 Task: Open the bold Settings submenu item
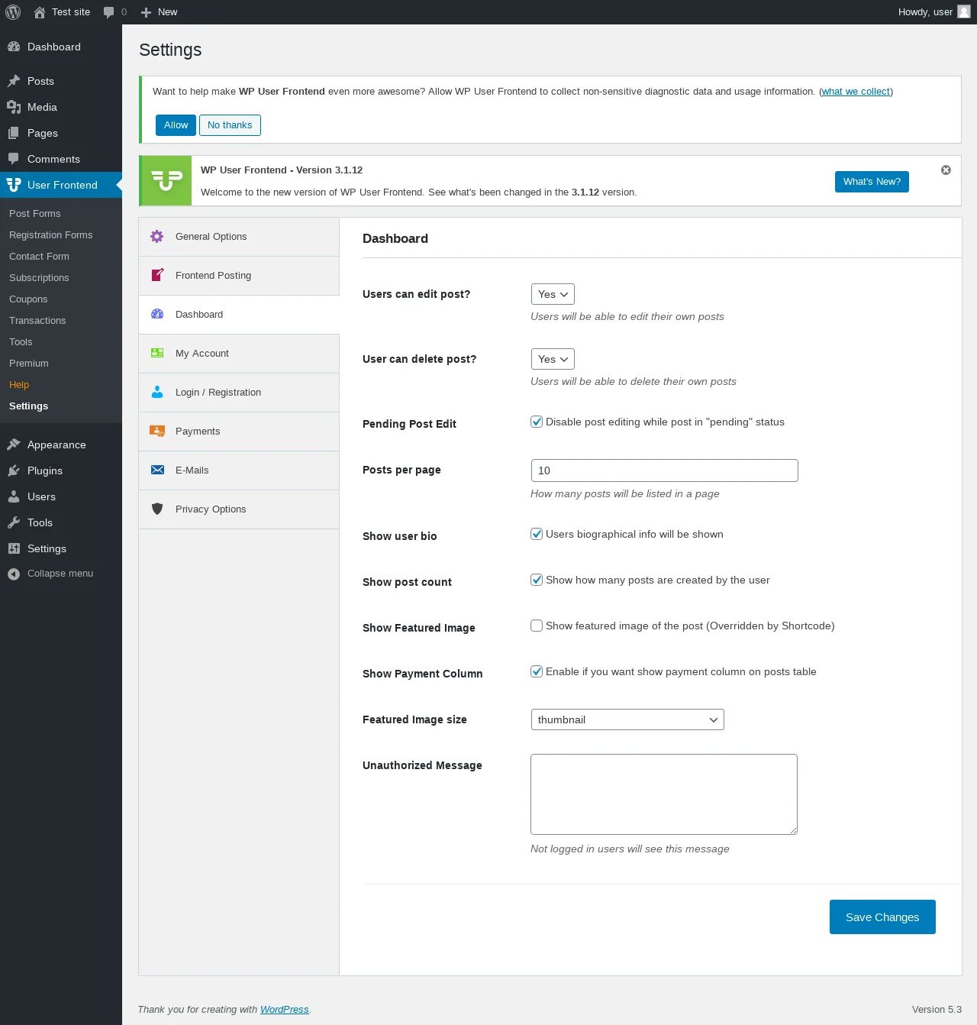pos(28,406)
